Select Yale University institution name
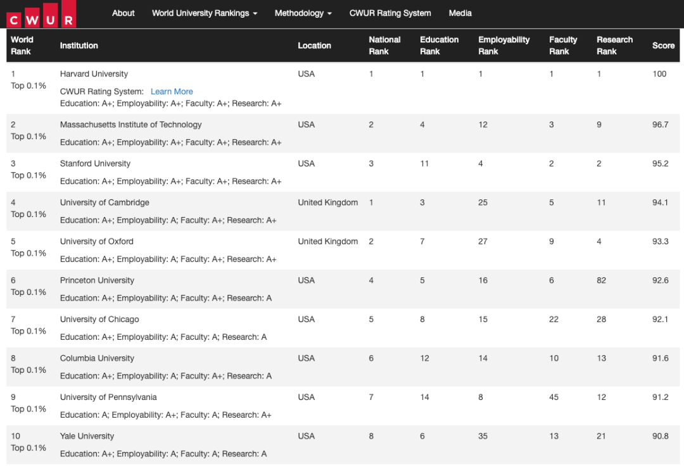The height and width of the screenshot is (469, 684). click(x=87, y=436)
